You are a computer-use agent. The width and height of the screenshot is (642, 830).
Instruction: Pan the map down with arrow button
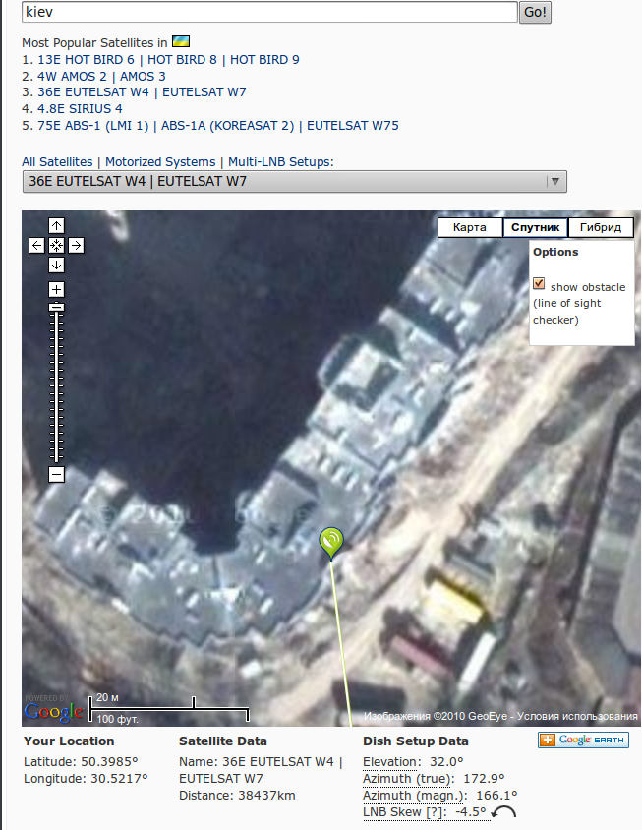point(57,265)
